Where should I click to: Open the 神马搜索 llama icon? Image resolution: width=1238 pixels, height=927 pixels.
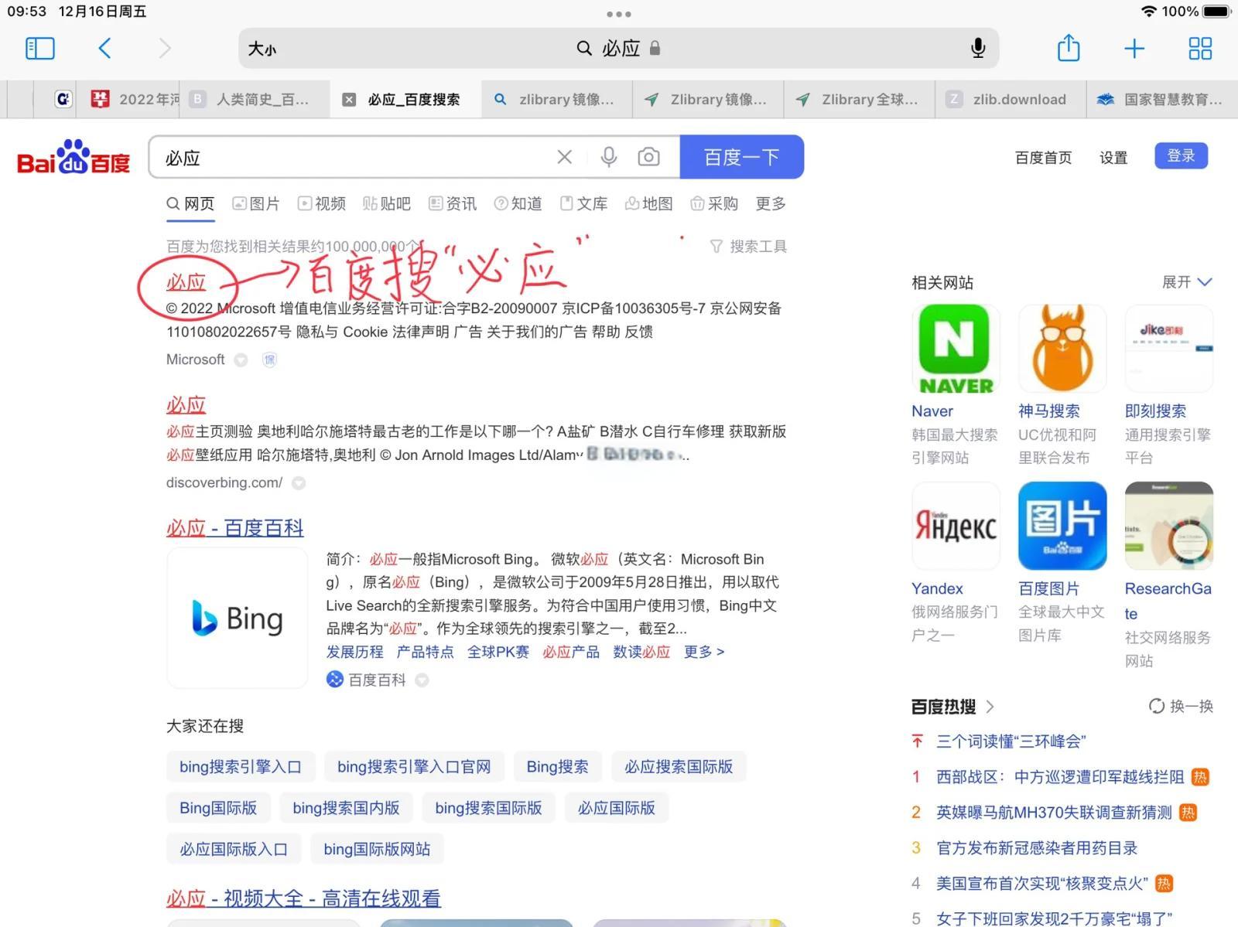(x=1062, y=349)
